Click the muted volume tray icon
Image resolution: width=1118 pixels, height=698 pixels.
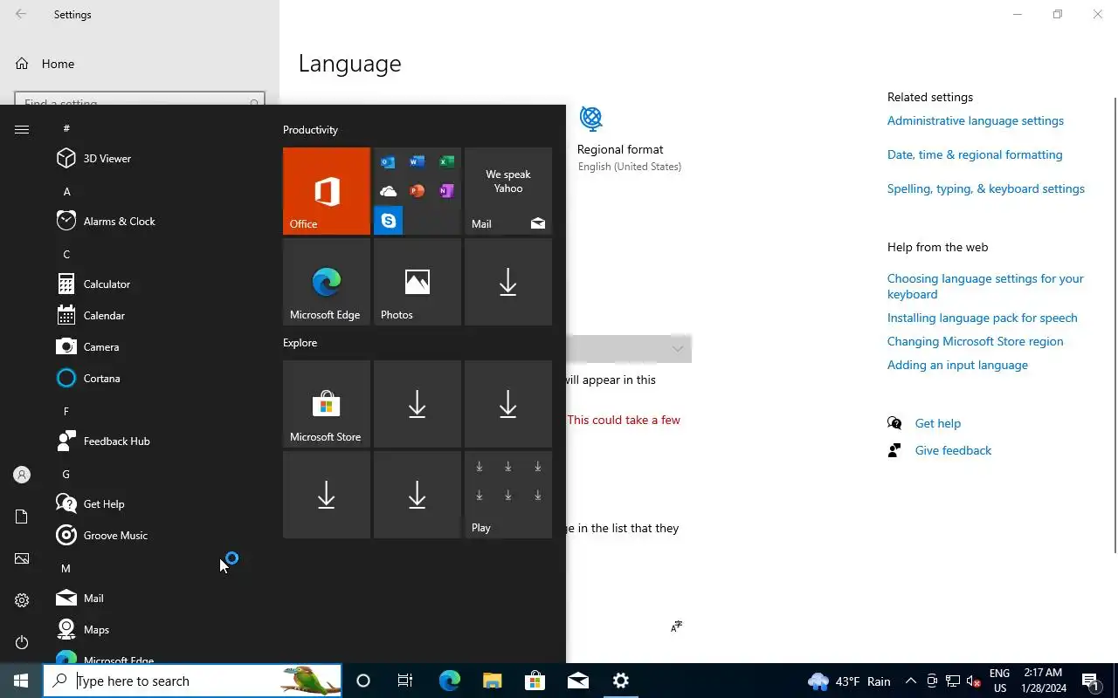coord(973,681)
